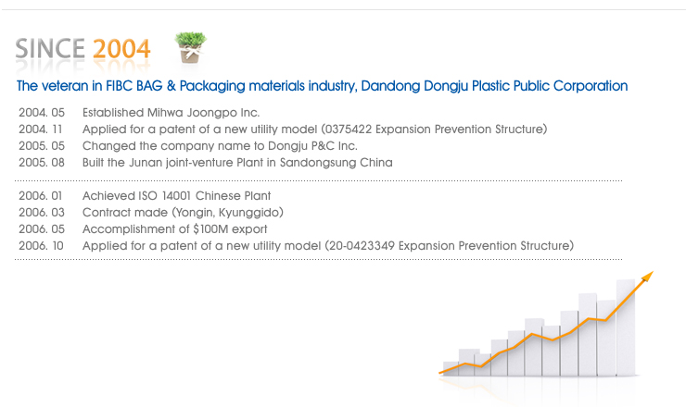Click the 2006. 01 date label
Screen dimensions: 686x407
[40, 196]
